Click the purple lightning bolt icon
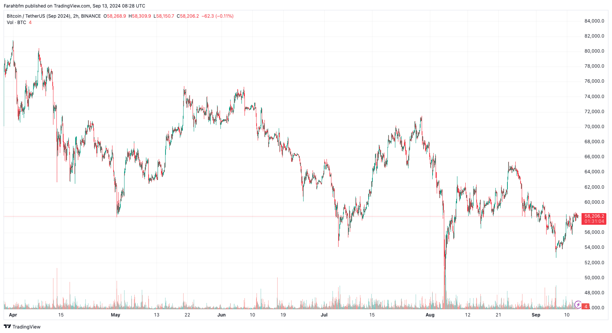Screen dimensions: 612x333 pos(578,304)
